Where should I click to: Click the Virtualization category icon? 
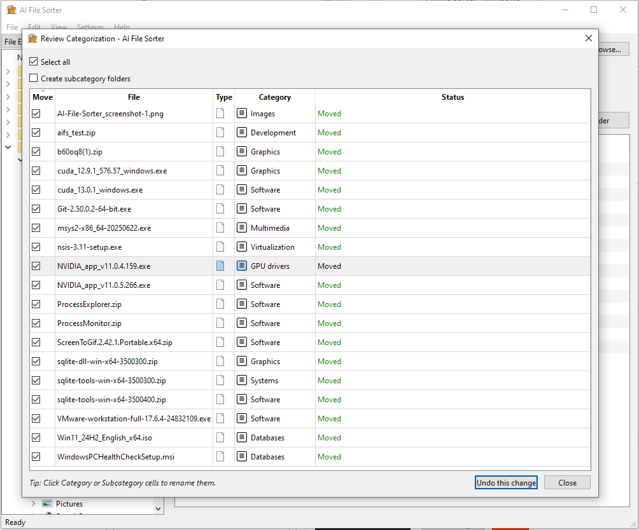(x=242, y=247)
